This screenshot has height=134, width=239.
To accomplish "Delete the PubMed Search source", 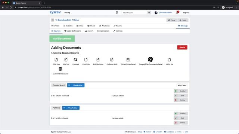I will coord(181,100).
